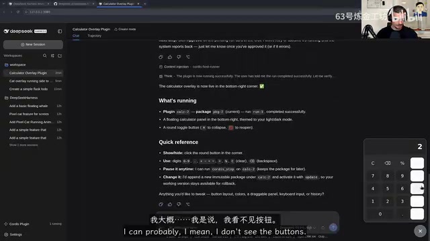The height and width of the screenshot is (241, 430).
Task: Toggle Creator mode next to the title
Action: point(126,29)
